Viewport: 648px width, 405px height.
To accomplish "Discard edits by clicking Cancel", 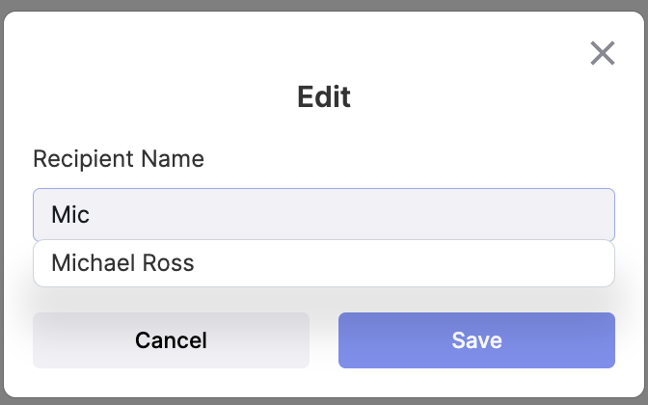I will 171,340.
